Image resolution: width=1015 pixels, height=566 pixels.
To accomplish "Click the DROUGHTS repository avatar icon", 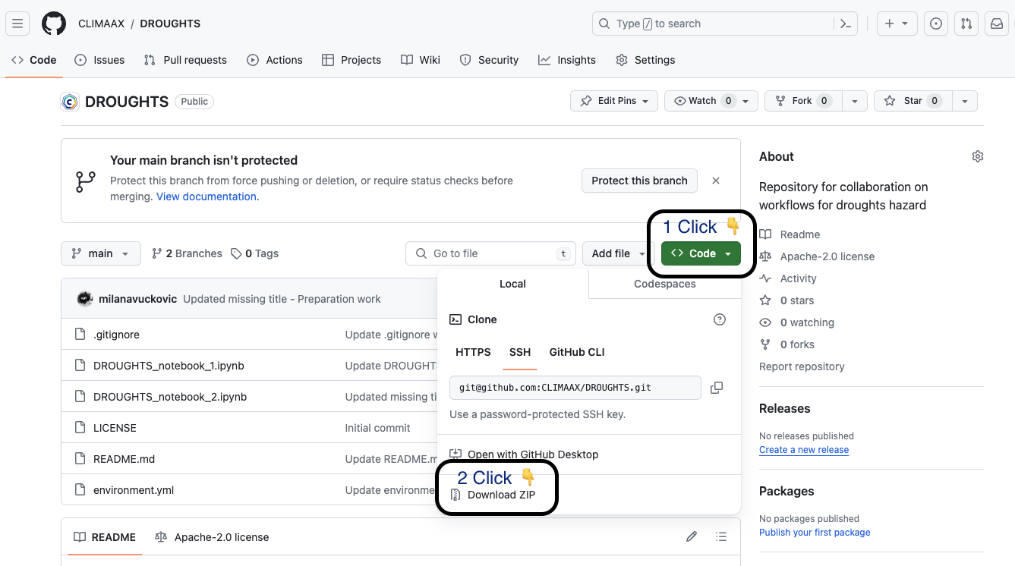I will pyautogui.click(x=70, y=101).
